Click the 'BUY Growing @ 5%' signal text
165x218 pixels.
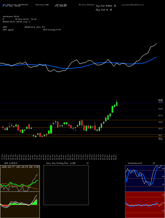[x=52, y=30]
